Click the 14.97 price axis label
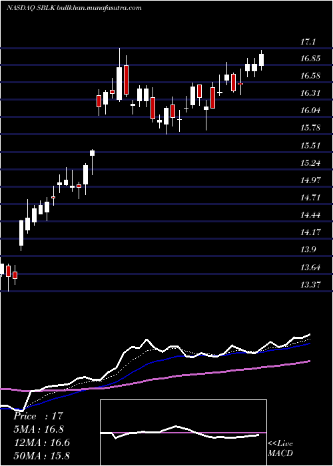 [x=310, y=180]
